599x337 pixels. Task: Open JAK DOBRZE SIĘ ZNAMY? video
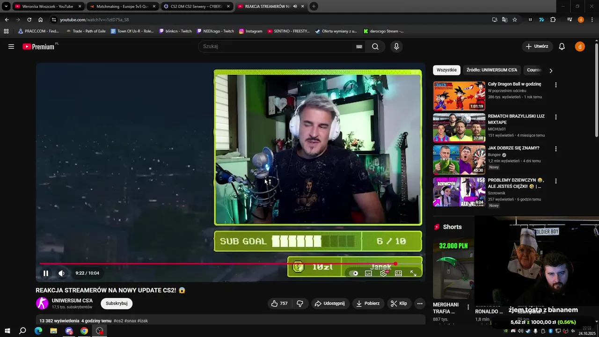point(459,160)
